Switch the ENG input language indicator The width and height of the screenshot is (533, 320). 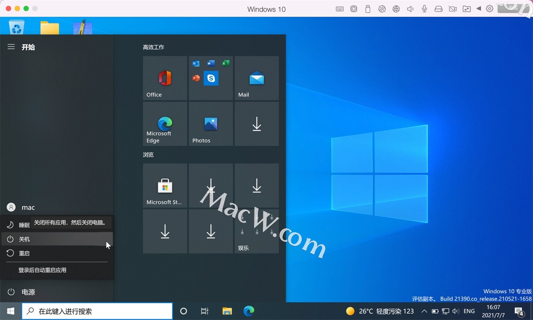(469, 311)
